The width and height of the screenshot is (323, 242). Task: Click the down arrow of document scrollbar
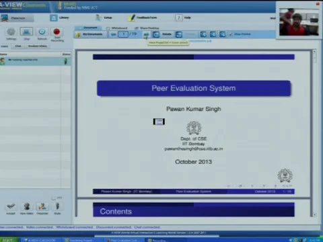[x=314, y=214]
